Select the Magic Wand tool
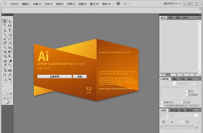203x133 pixels. [x=5, y=25]
